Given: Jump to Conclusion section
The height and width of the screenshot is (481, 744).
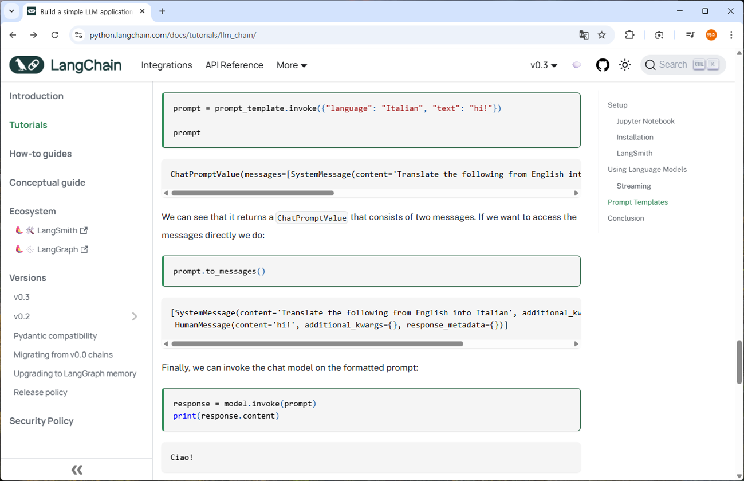Looking at the screenshot, I should pyautogui.click(x=625, y=218).
